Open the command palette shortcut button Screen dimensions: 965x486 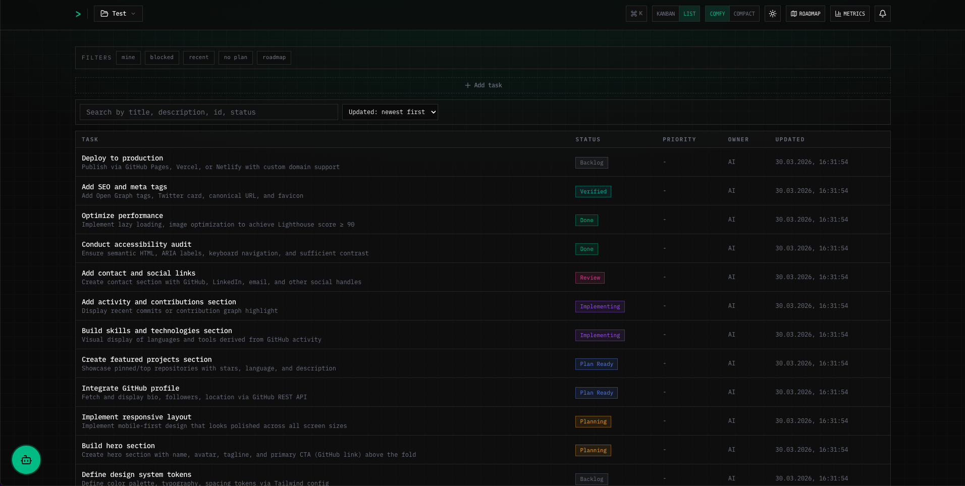point(636,14)
